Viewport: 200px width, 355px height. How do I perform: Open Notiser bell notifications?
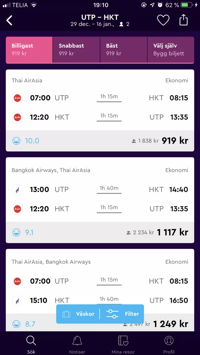click(x=77, y=344)
